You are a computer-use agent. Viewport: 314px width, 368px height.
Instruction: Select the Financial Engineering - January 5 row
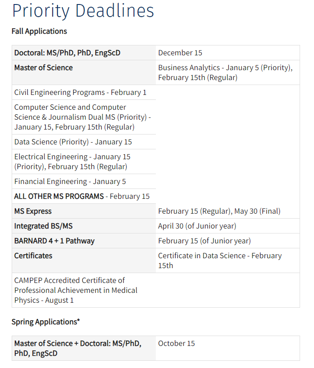70,182
